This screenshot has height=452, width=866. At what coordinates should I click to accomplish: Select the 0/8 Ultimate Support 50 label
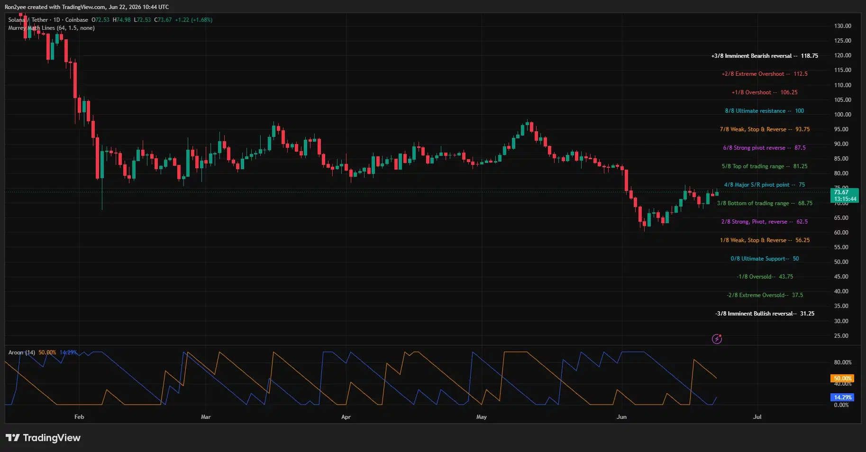(765, 259)
